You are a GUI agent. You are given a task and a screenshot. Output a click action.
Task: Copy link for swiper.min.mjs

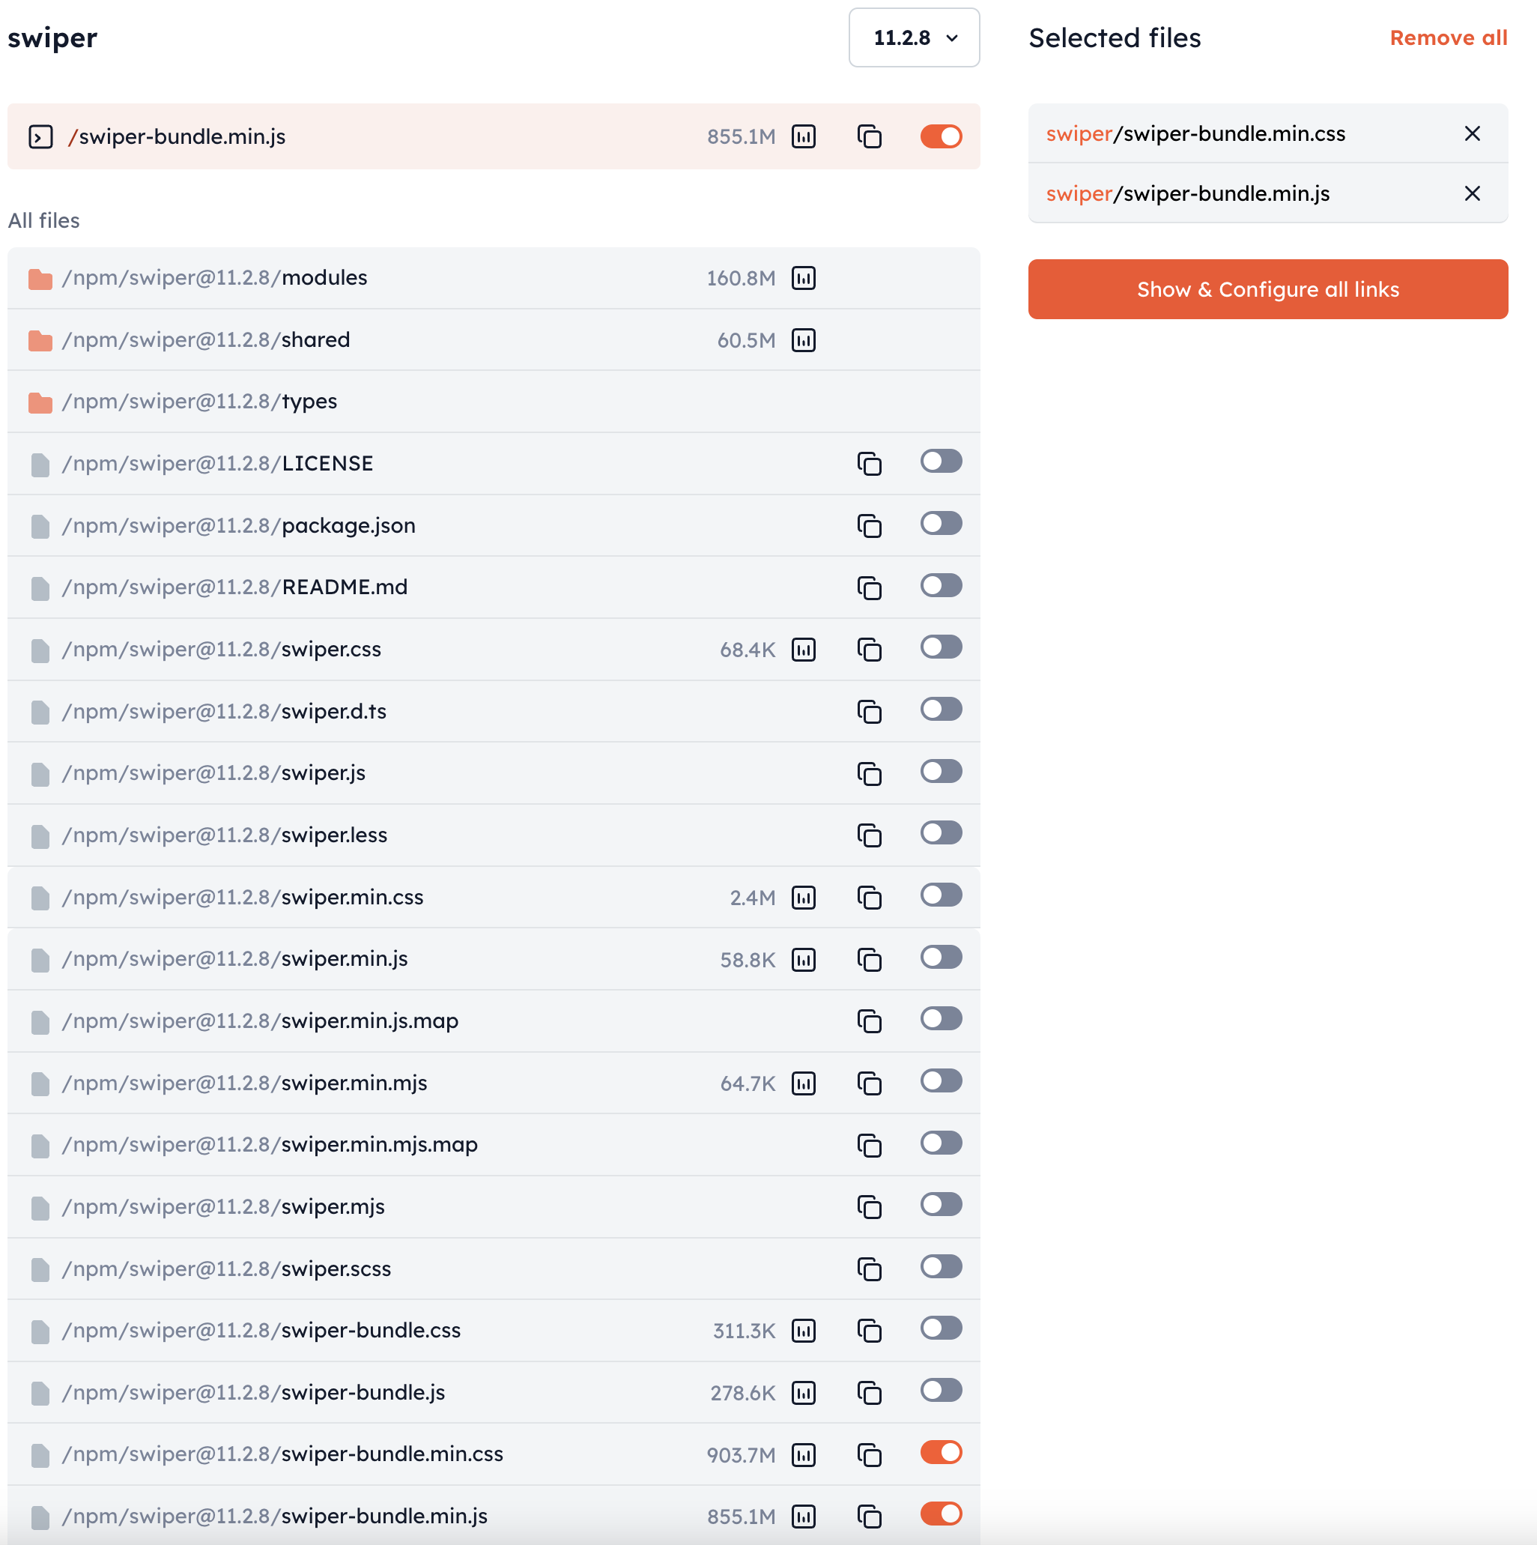tap(869, 1083)
